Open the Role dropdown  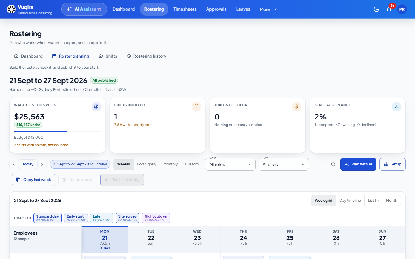pyautogui.click(x=230, y=164)
